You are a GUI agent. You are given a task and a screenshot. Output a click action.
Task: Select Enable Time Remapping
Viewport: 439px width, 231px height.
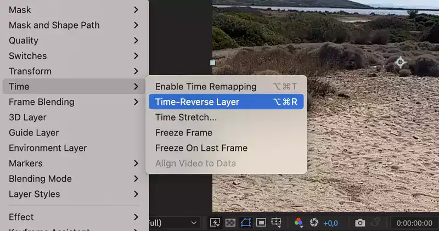pos(226,87)
